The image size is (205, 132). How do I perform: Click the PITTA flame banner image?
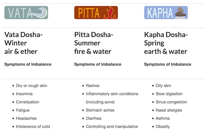pos(96,13)
